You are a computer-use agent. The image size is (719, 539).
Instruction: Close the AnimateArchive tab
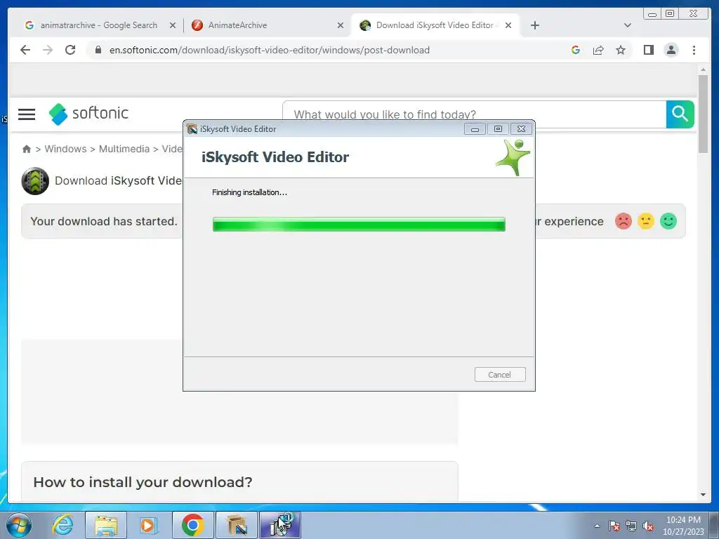(341, 25)
